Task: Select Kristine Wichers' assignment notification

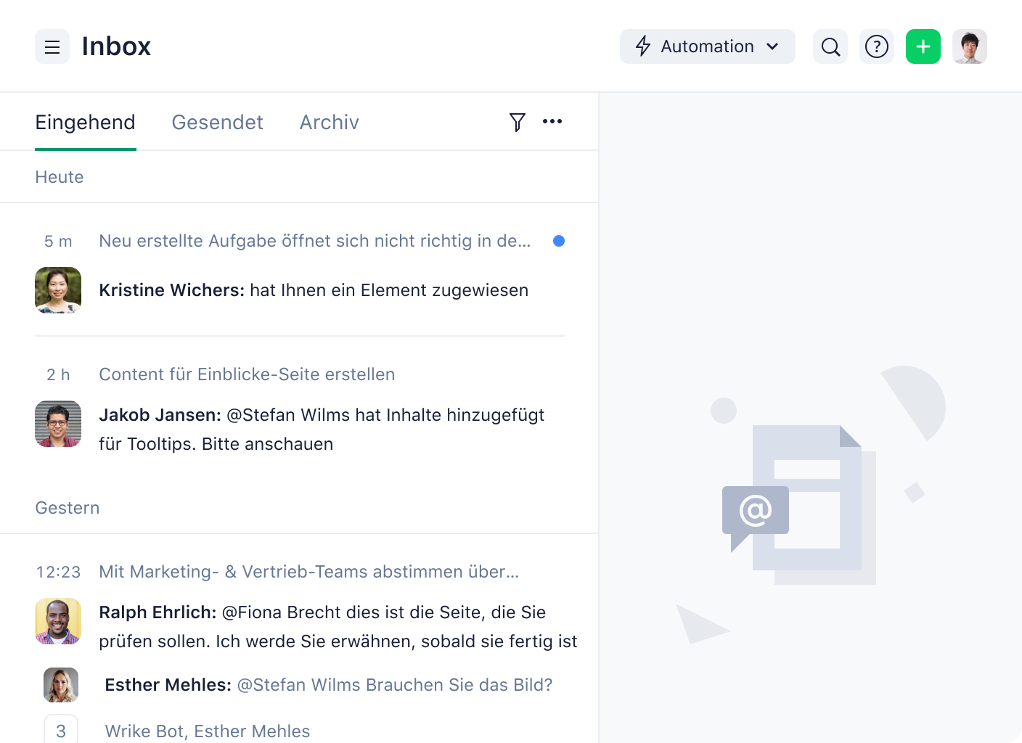Action: tap(314, 290)
